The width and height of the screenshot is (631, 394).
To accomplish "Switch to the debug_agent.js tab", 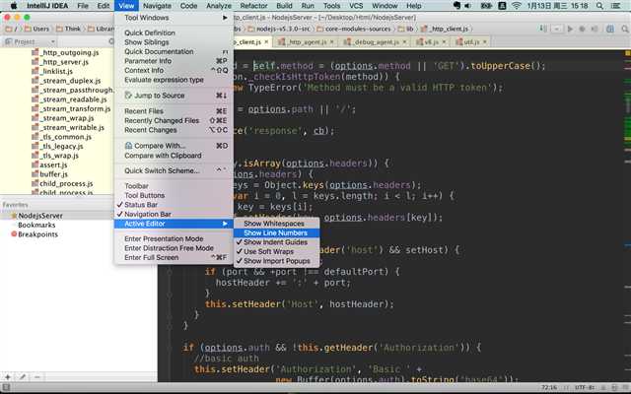I will (377, 41).
